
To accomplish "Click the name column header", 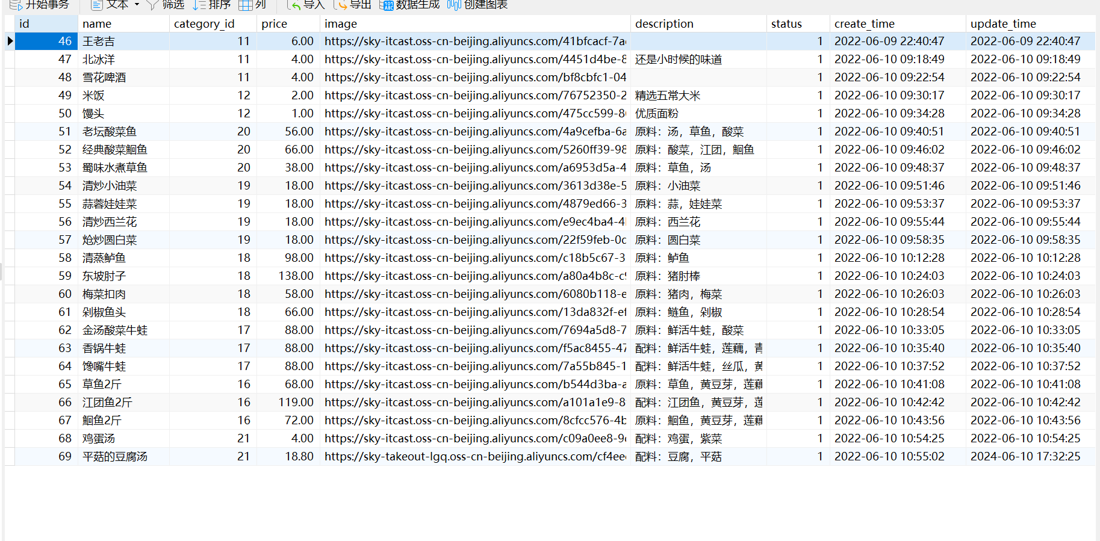I will (123, 23).
